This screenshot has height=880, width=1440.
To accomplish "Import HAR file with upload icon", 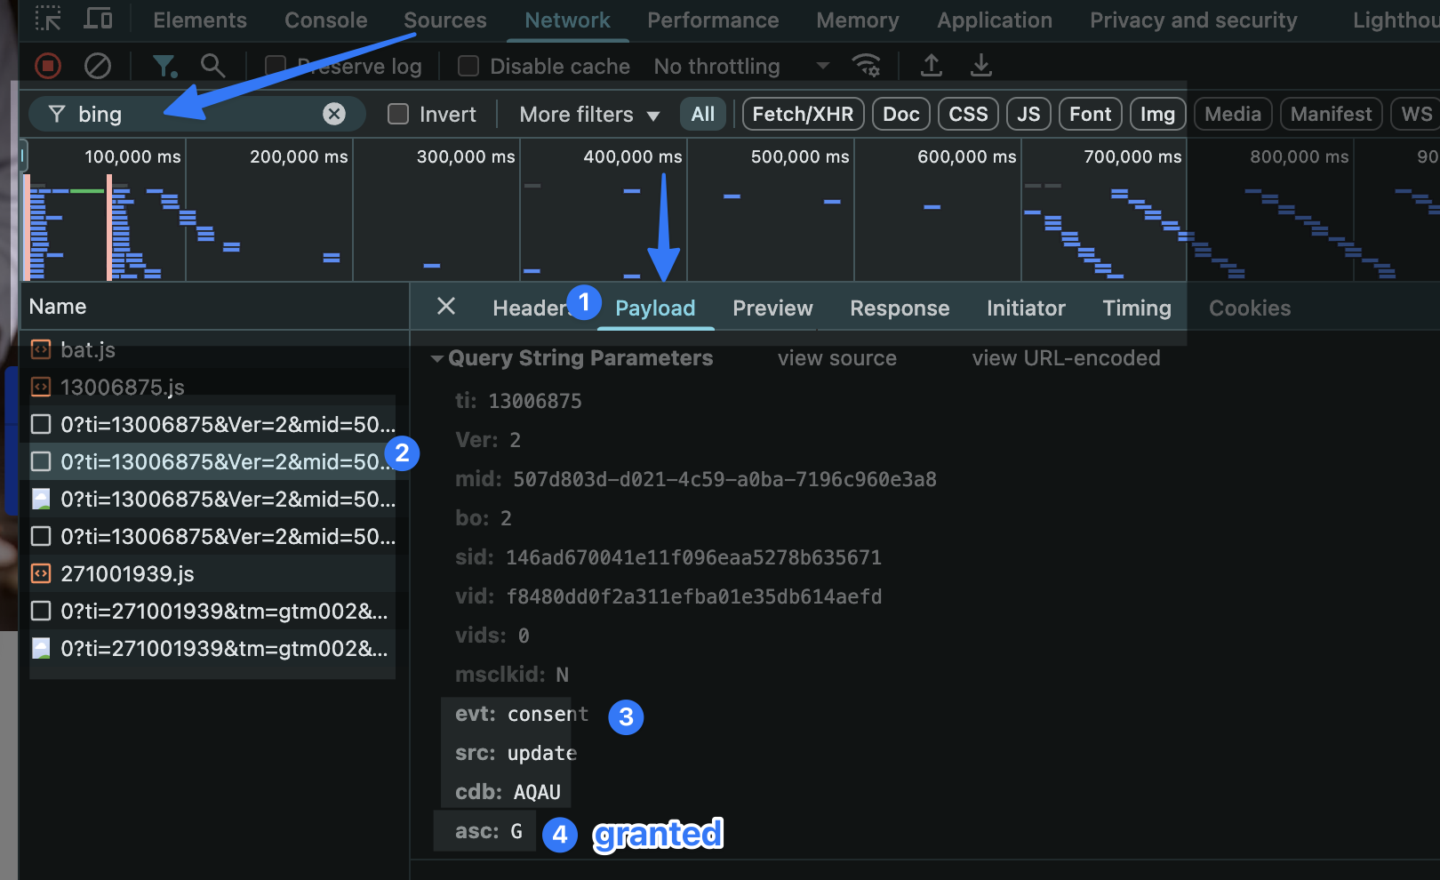I will tap(931, 66).
